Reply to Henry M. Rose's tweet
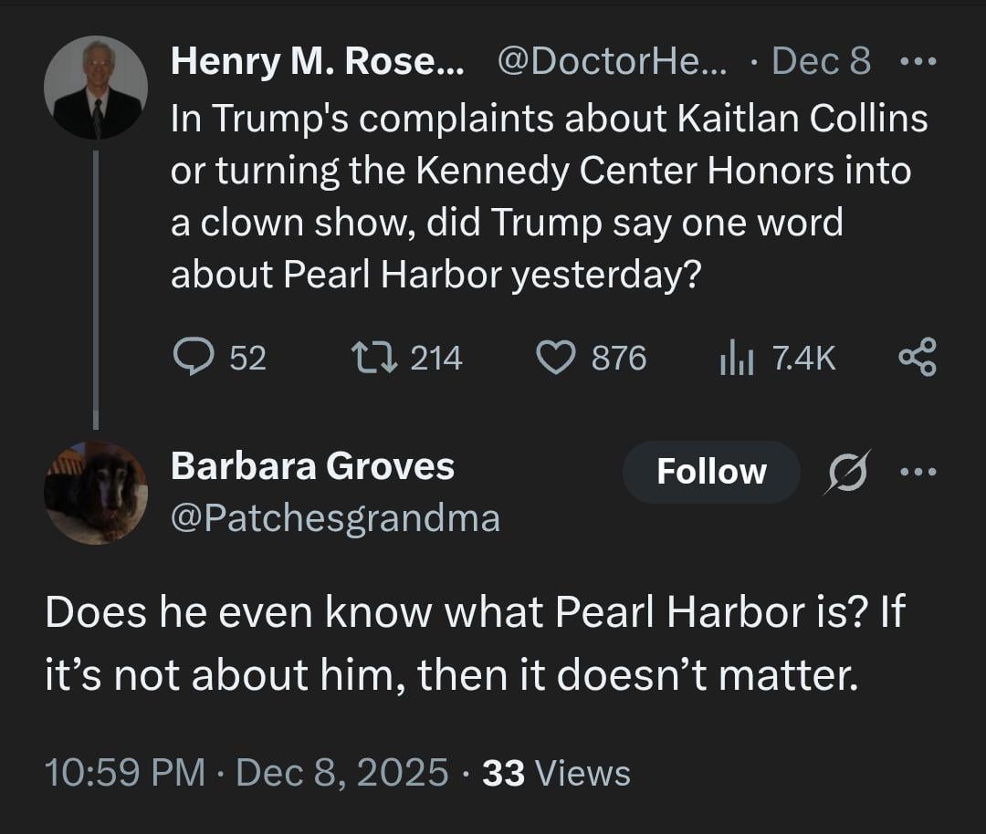The height and width of the screenshot is (834, 986). click(191, 358)
